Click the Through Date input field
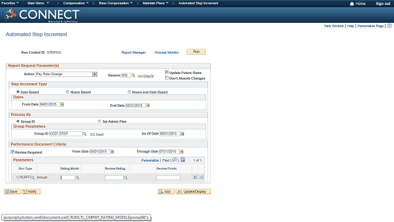This screenshot has width=394, height=222. tap(169, 152)
